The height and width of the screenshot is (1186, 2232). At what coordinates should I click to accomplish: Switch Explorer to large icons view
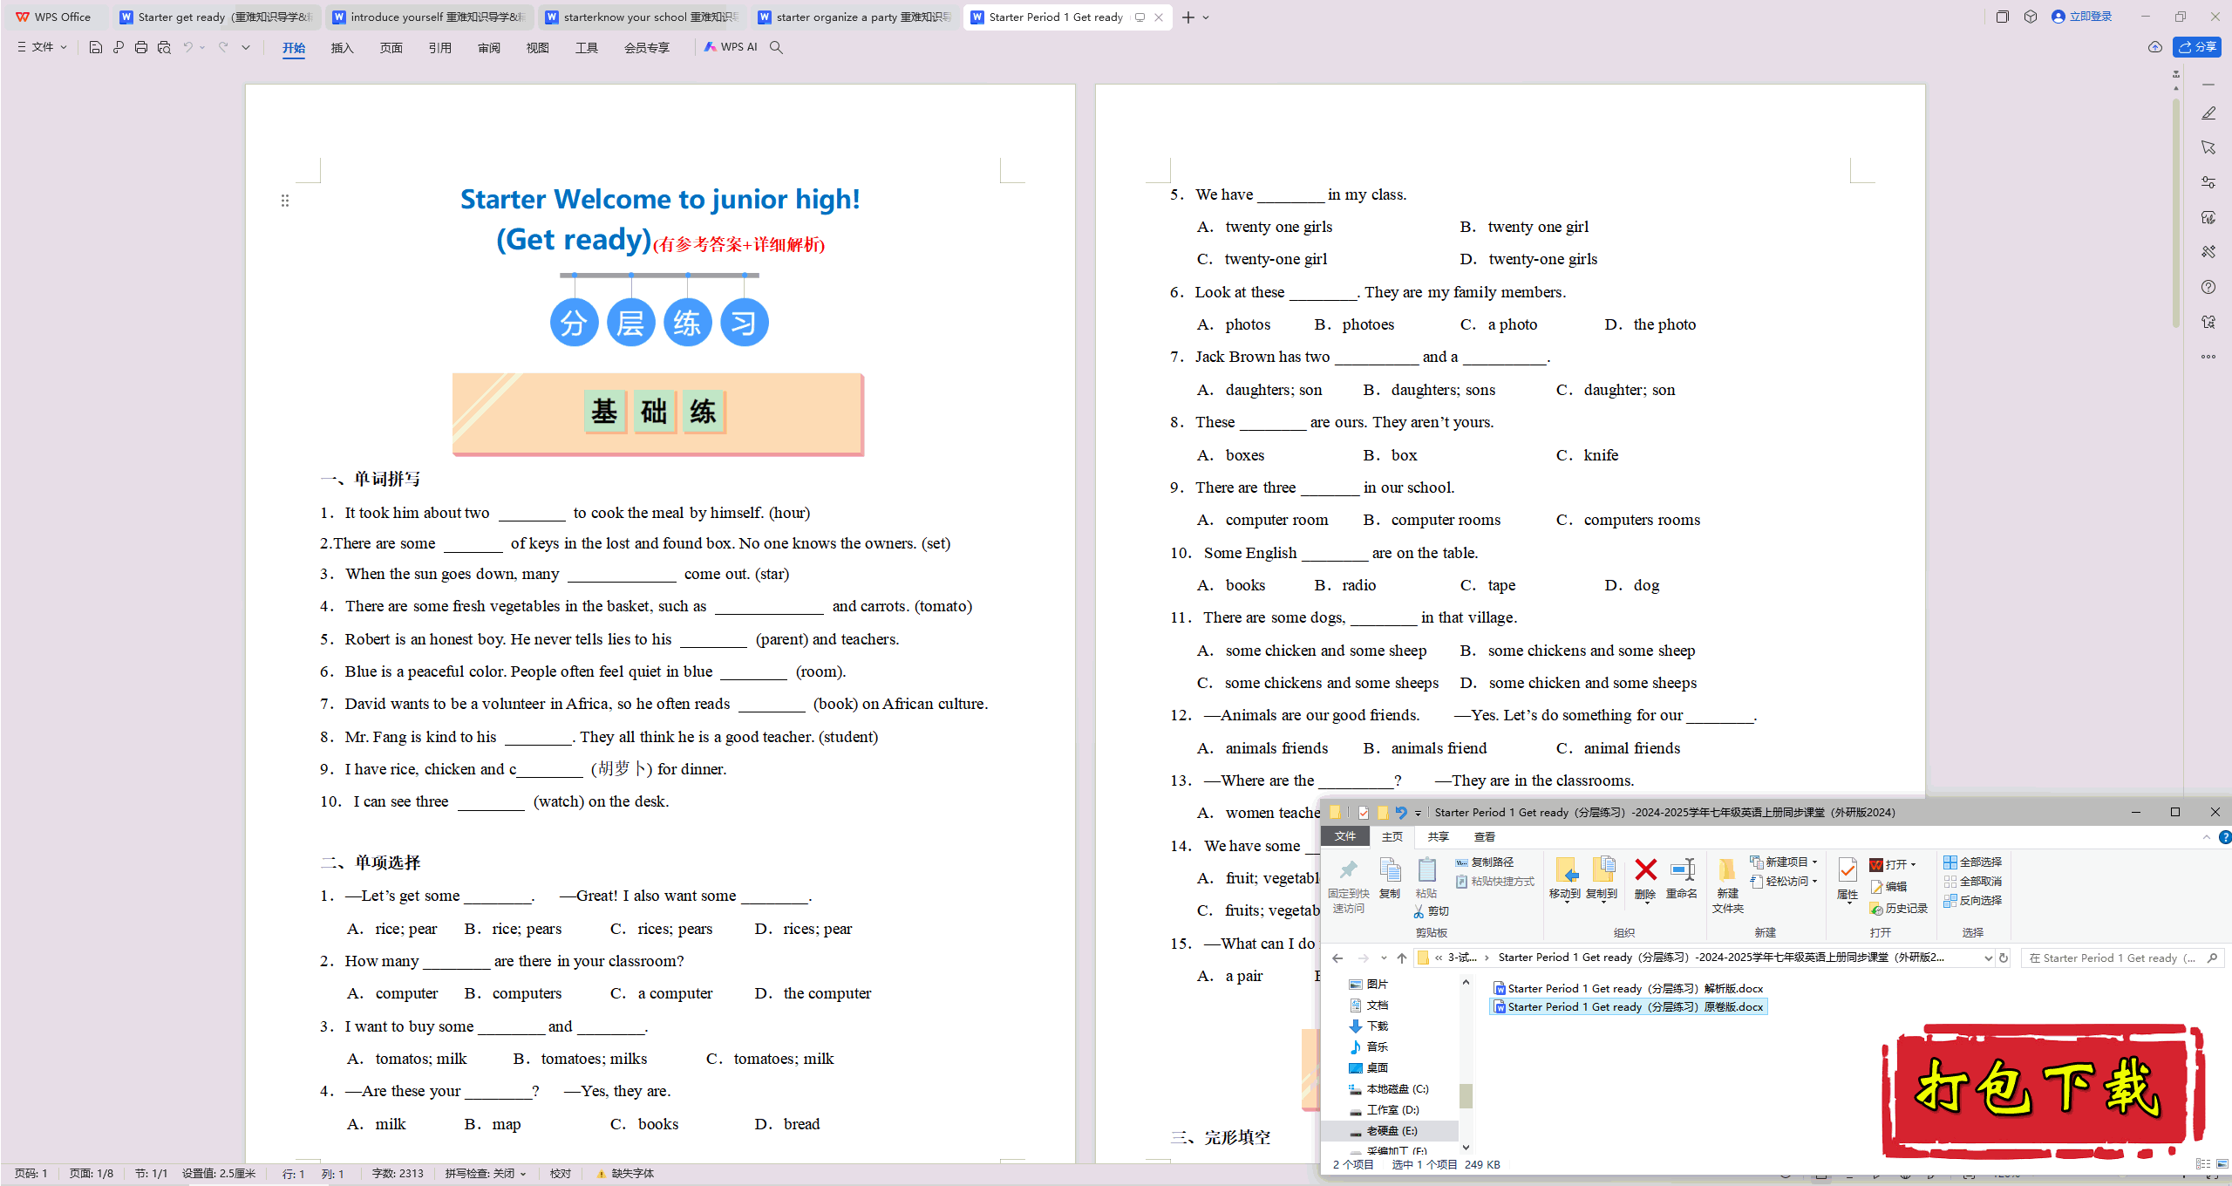[x=2222, y=1164]
